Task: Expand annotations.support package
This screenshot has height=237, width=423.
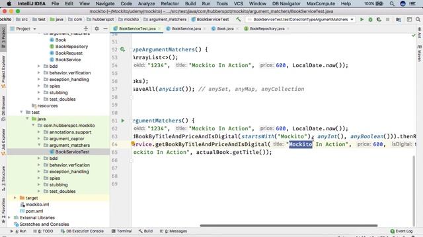Action: 39,132
